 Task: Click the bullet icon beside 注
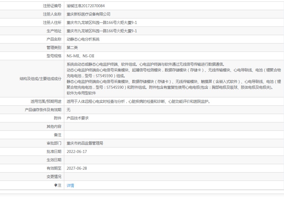pyautogui.click(x=56, y=185)
